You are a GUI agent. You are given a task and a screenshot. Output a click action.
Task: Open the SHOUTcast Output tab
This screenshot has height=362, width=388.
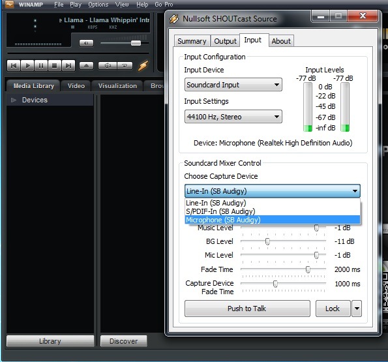[225, 41]
